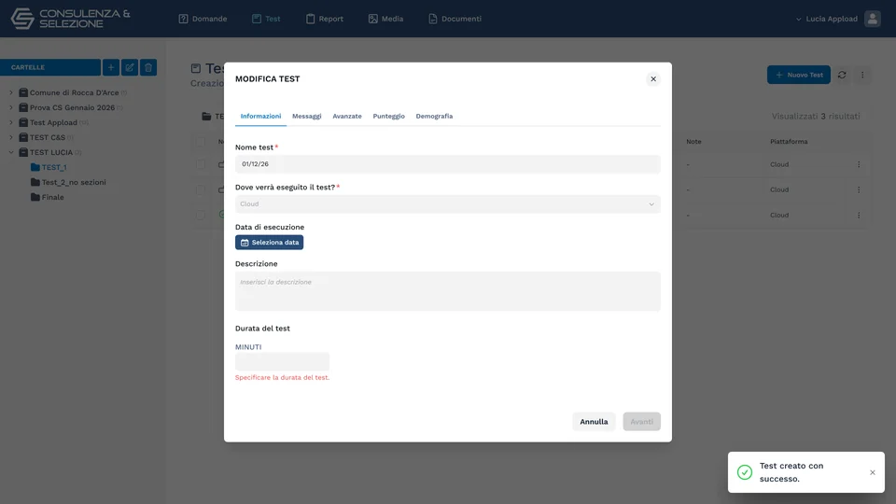Click the Minuti duration input

click(282, 362)
